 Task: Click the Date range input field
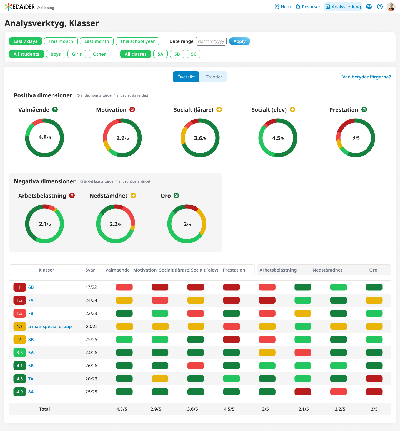(211, 41)
